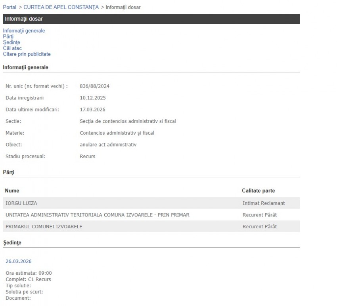Click the registration date 10.12.2025
The height and width of the screenshot is (306, 339).
pyautogui.click(x=93, y=98)
